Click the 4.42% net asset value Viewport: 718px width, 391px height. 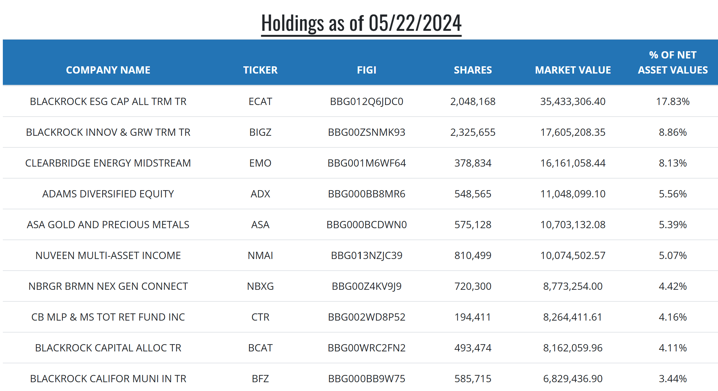[673, 286]
